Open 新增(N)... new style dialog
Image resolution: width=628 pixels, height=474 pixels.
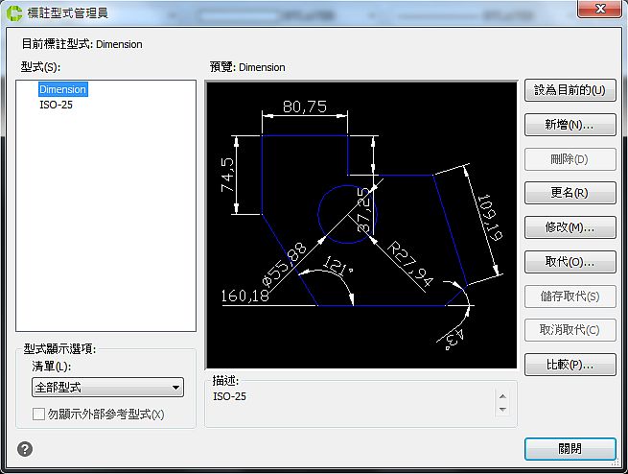coord(570,125)
